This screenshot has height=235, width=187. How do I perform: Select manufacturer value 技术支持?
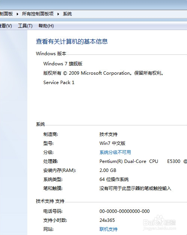pos(108,134)
